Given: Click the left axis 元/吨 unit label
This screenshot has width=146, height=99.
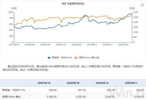Looking at the screenshot, I should coord(14,8).
